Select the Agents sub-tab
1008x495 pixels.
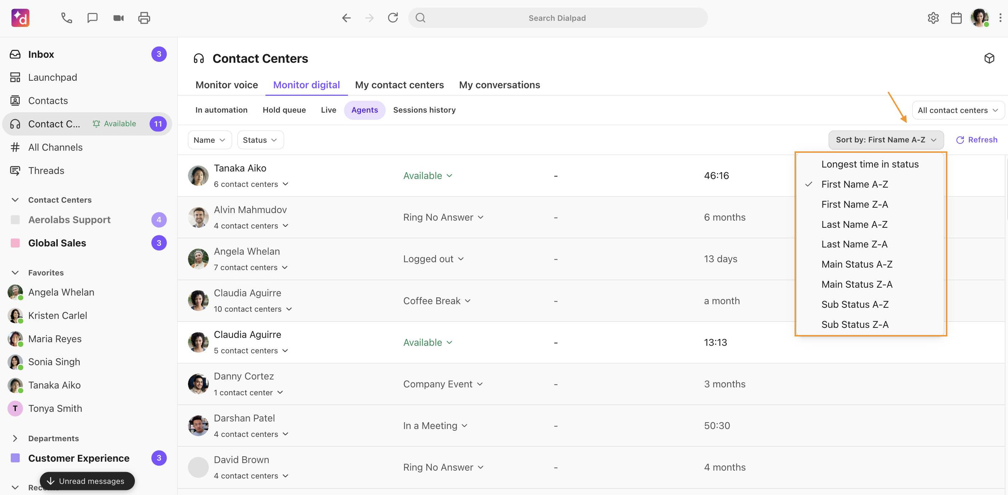[x=364, y=110]
